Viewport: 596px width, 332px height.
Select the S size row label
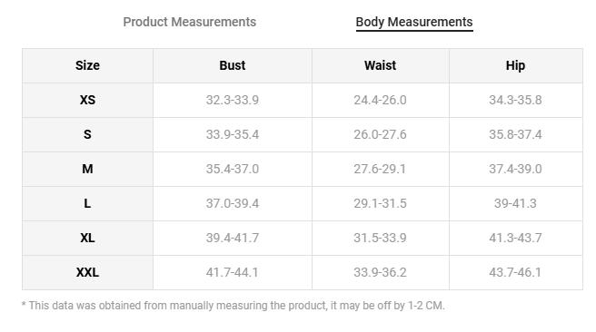87,134
